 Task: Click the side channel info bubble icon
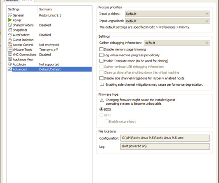pos(102,84)
